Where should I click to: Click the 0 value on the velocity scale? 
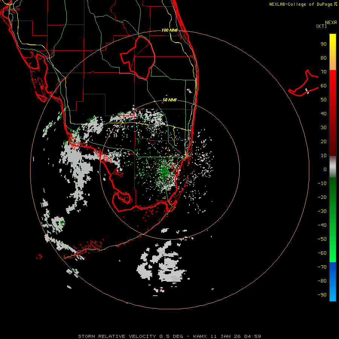[x=325, y=169]
